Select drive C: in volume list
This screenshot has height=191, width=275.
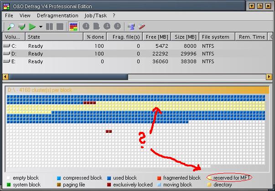pyautogui.click(x=138, y=46)
